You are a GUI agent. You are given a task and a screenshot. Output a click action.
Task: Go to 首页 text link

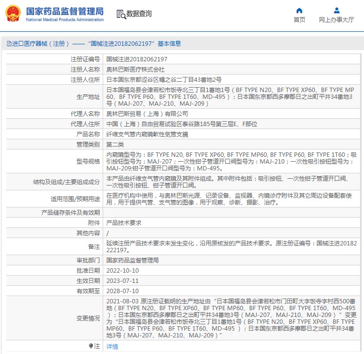(299, 20)
